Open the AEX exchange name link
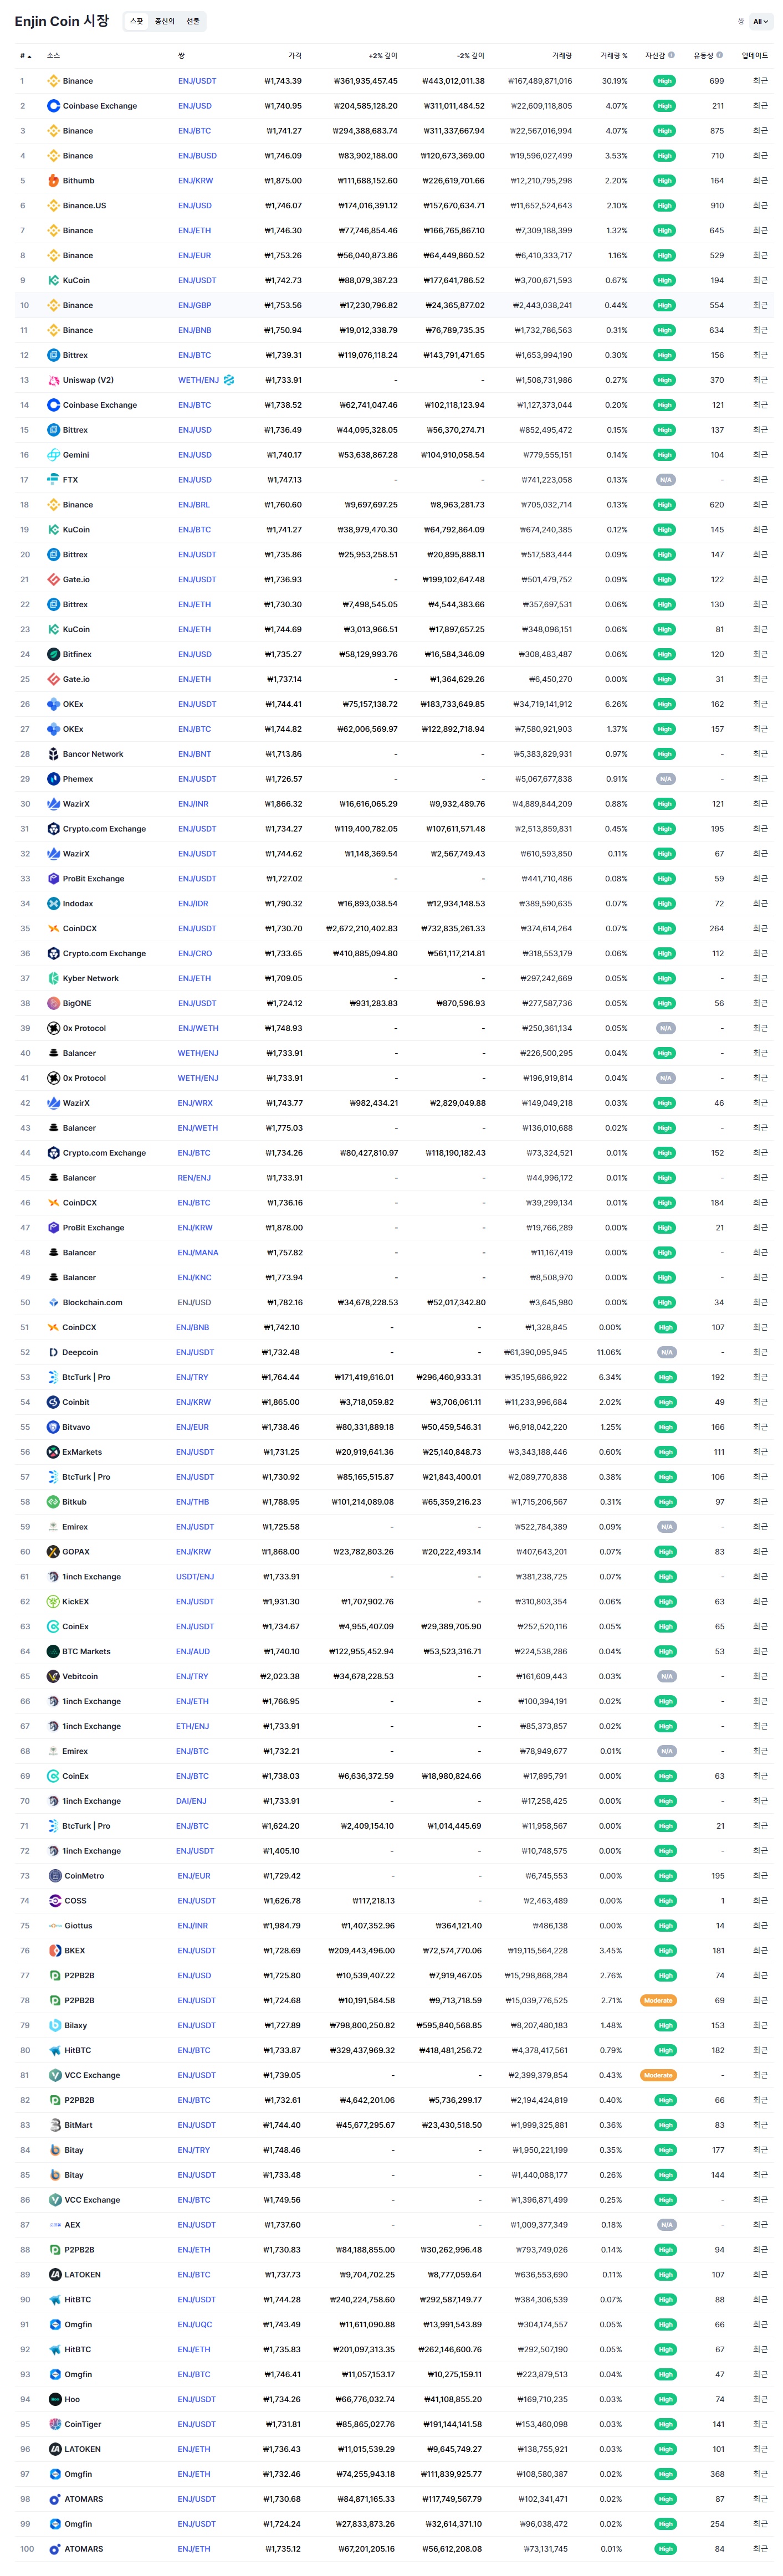This screenshot has height=2576, width=783. tap(72, 2225)
